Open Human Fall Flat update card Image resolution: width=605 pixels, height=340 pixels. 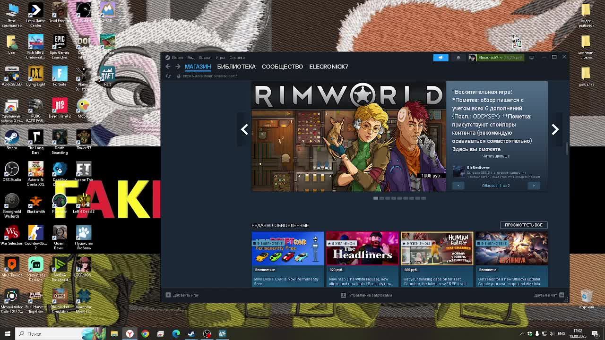437,259
